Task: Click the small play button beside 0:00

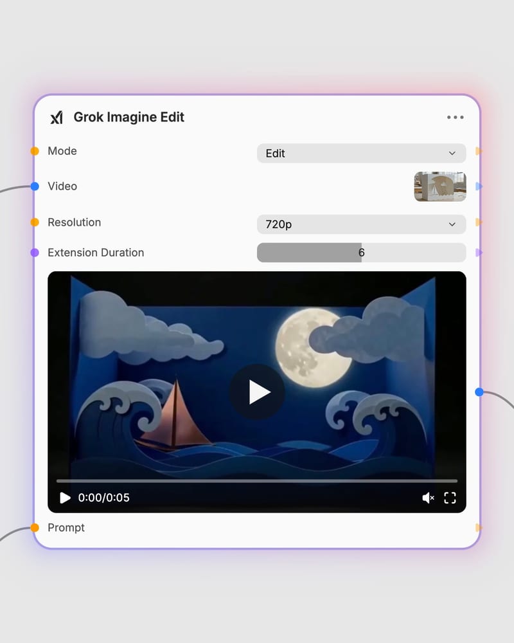Action: pos(65,498)
